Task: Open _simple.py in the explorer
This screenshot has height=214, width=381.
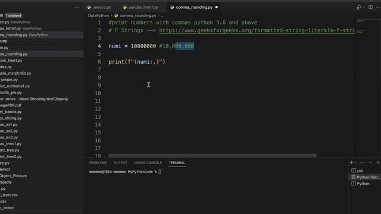Action: point(9,80)
